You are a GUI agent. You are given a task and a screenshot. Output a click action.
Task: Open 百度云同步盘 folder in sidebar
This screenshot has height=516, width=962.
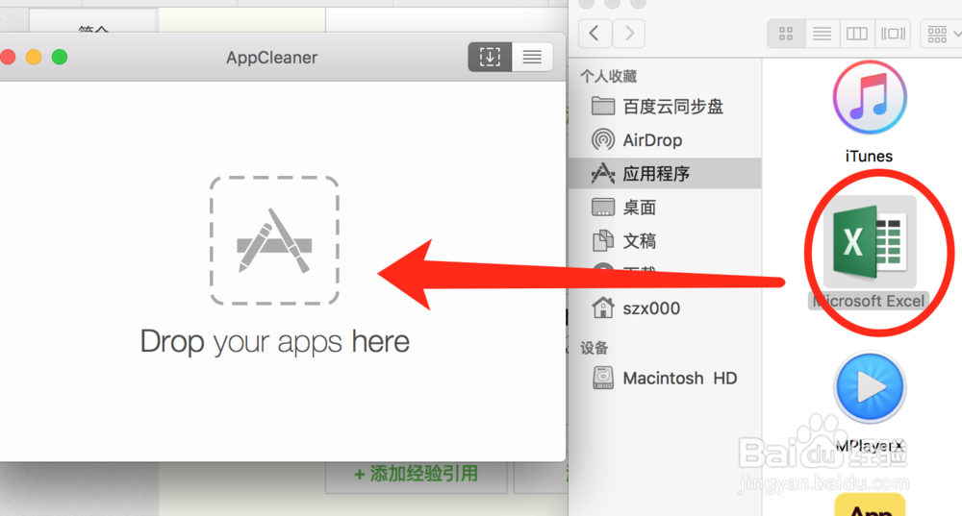(x=665, y=107)
